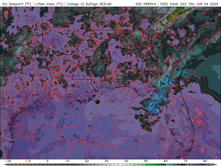Click the "40" color scale label

[126, 161]
